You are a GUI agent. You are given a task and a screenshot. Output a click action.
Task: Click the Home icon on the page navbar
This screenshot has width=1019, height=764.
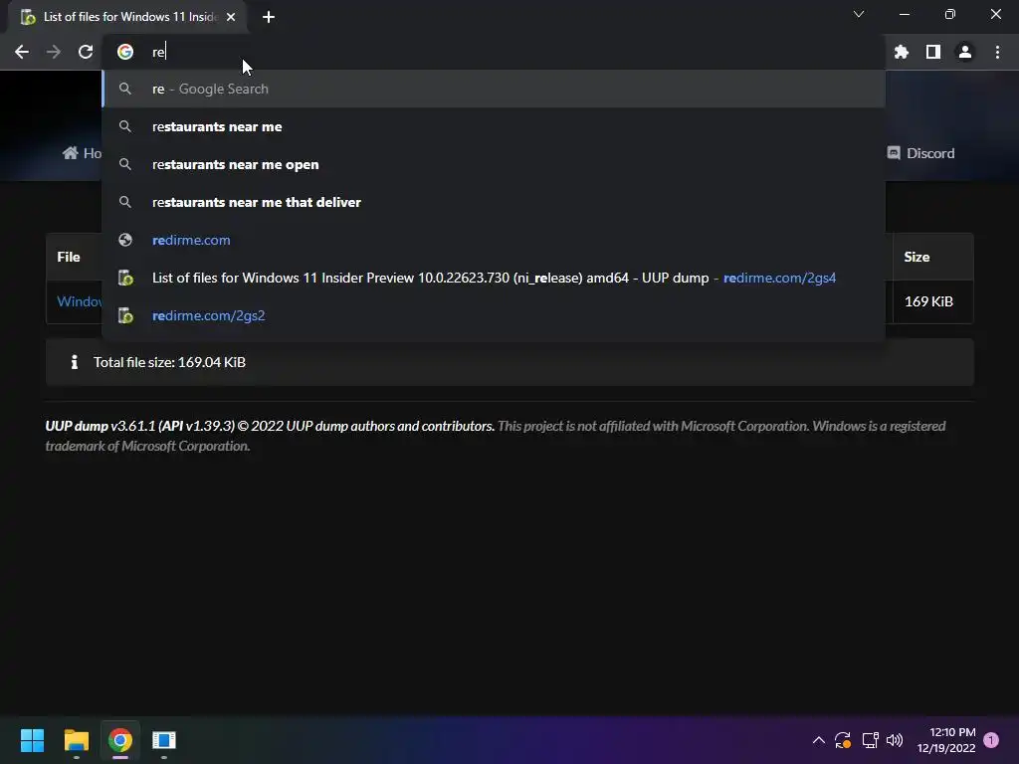71,152
